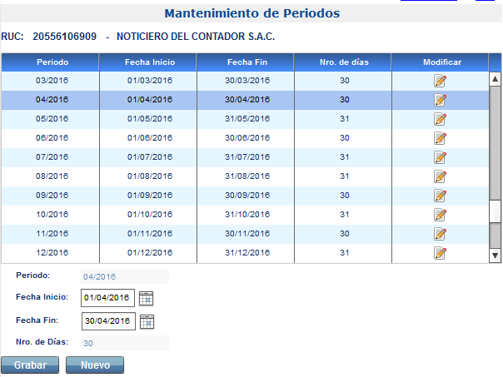Select the 08/2016 period cell

[50, 176]
